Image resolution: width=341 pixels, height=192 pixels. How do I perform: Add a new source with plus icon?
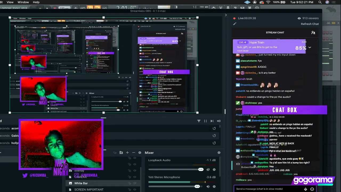[127, 153]
